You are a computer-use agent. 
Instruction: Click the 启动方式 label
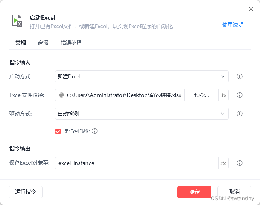coord(20,77)
